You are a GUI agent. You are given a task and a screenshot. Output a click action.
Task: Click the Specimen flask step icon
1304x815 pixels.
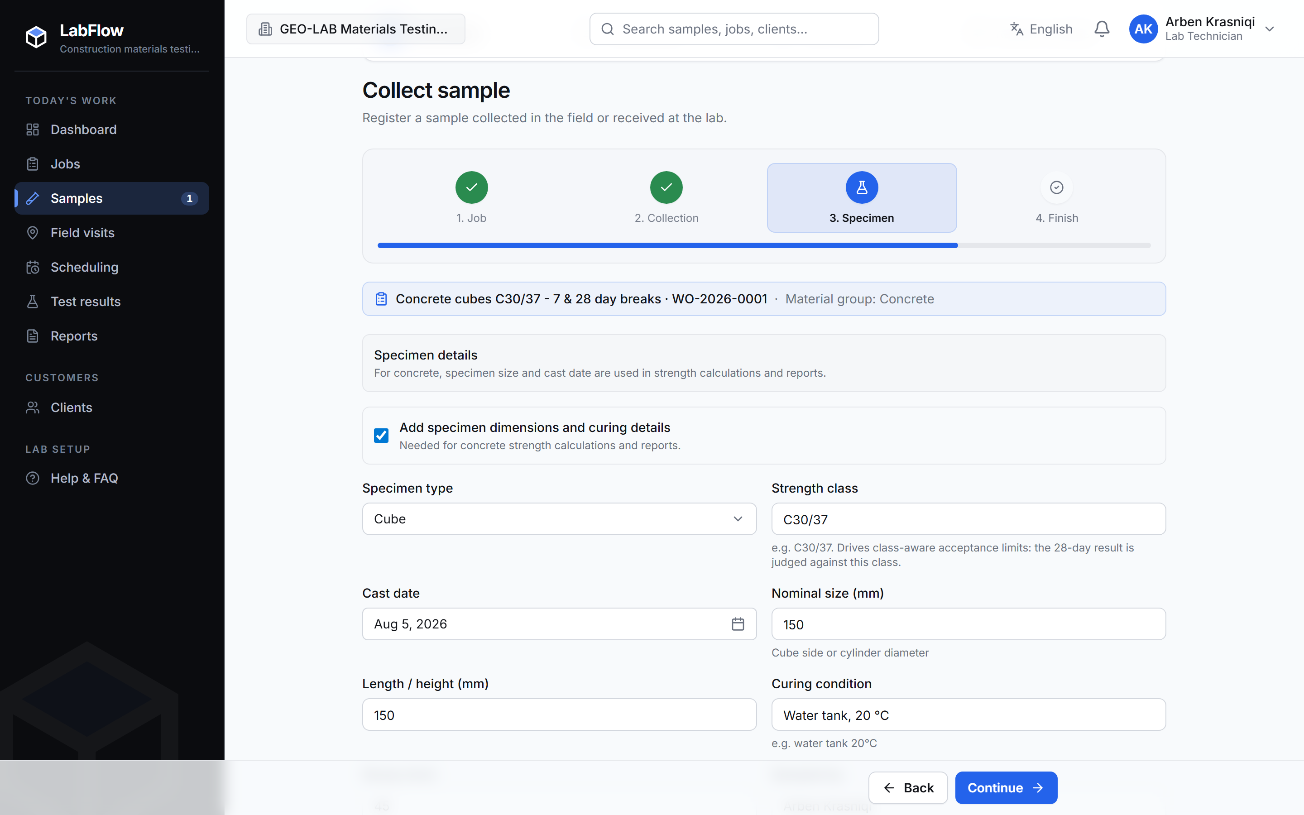click(862, 187)
